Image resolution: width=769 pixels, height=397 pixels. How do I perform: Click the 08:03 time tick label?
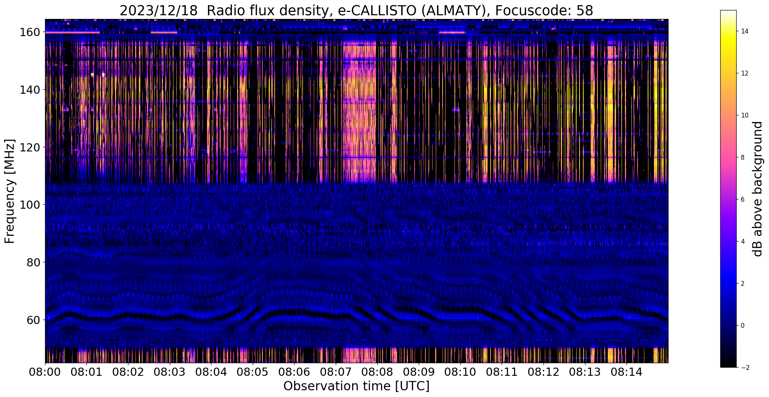170,372
